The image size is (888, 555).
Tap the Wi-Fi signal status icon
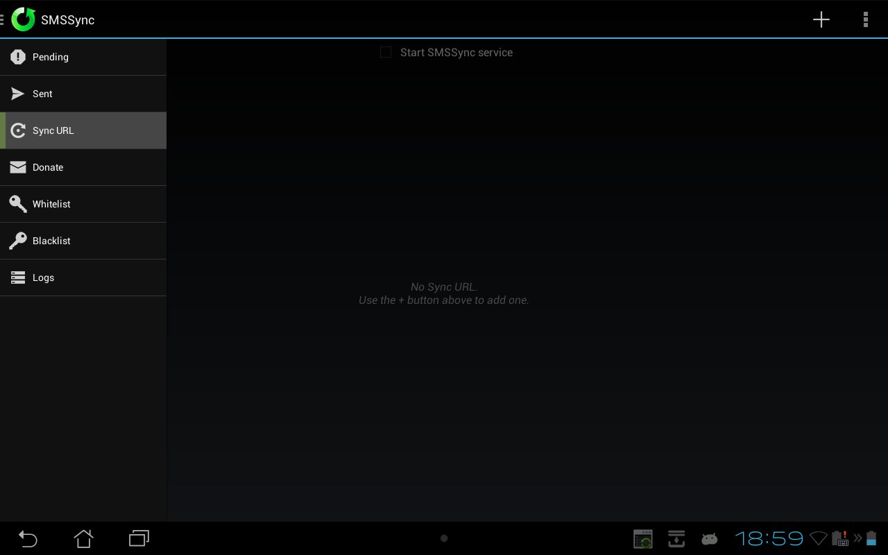(x=819, y=538)
